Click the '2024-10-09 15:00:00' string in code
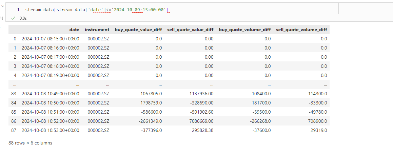Image resolution: width=393 pixels, height=155 pixels. click(139, 10)
